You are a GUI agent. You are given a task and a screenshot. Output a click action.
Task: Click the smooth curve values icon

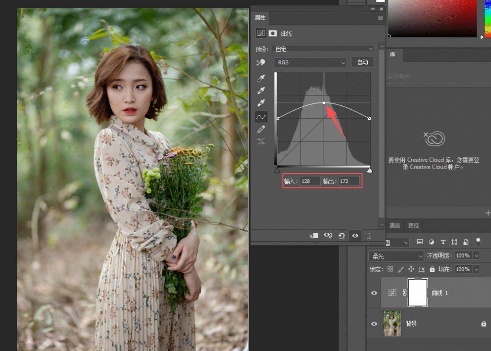pyautogui.click(x=261, y=141)
